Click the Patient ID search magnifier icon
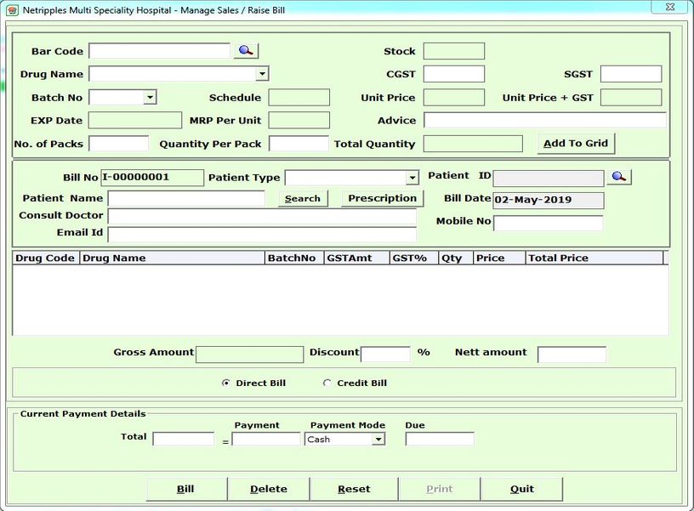This screenshot has height=511, width=694. (619, 177)
